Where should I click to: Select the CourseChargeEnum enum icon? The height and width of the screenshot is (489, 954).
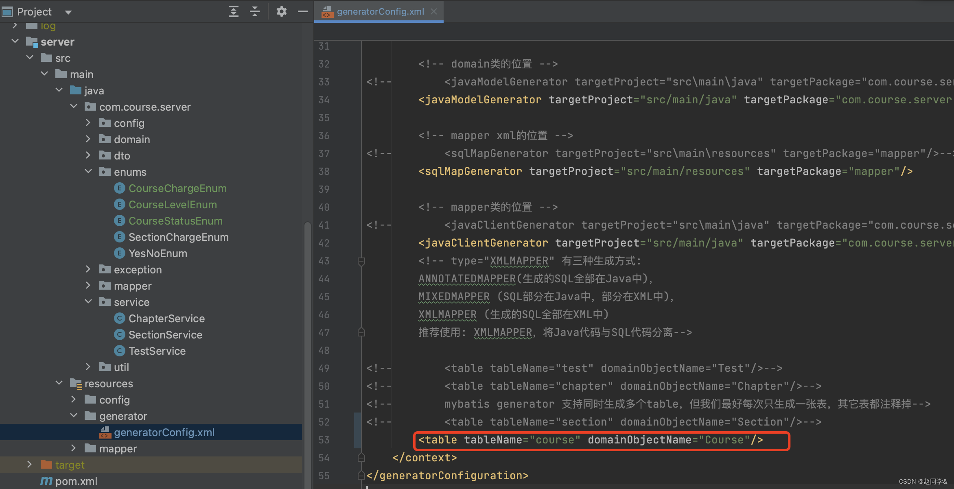point(119,188)
